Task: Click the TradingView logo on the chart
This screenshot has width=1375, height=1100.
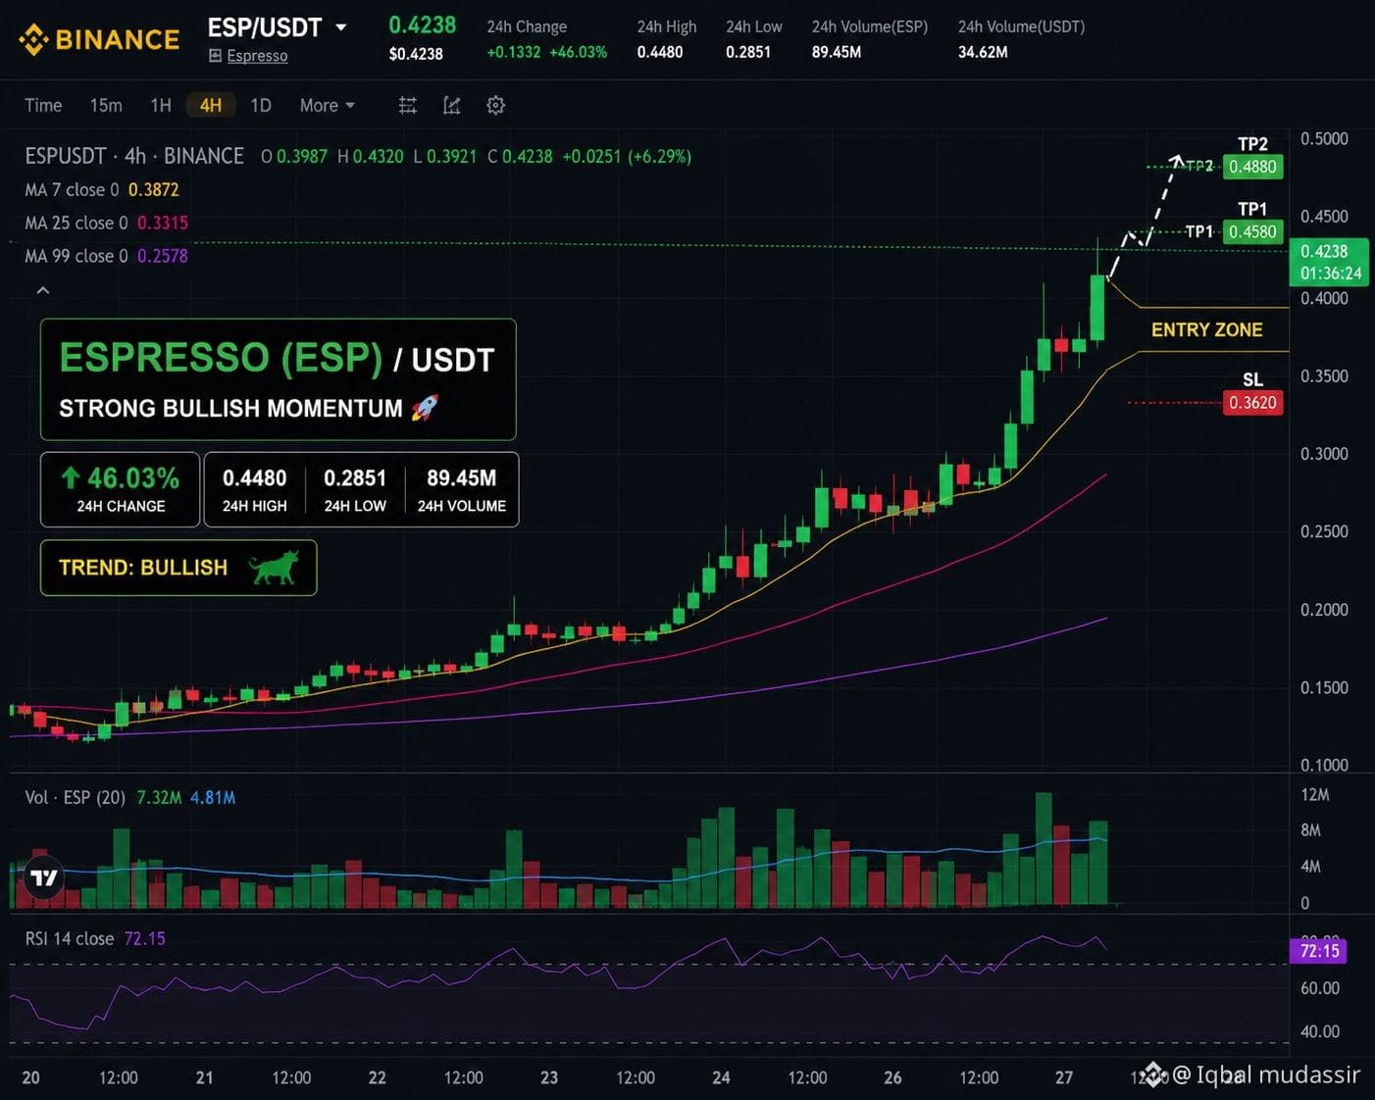Action: (44, 877)
